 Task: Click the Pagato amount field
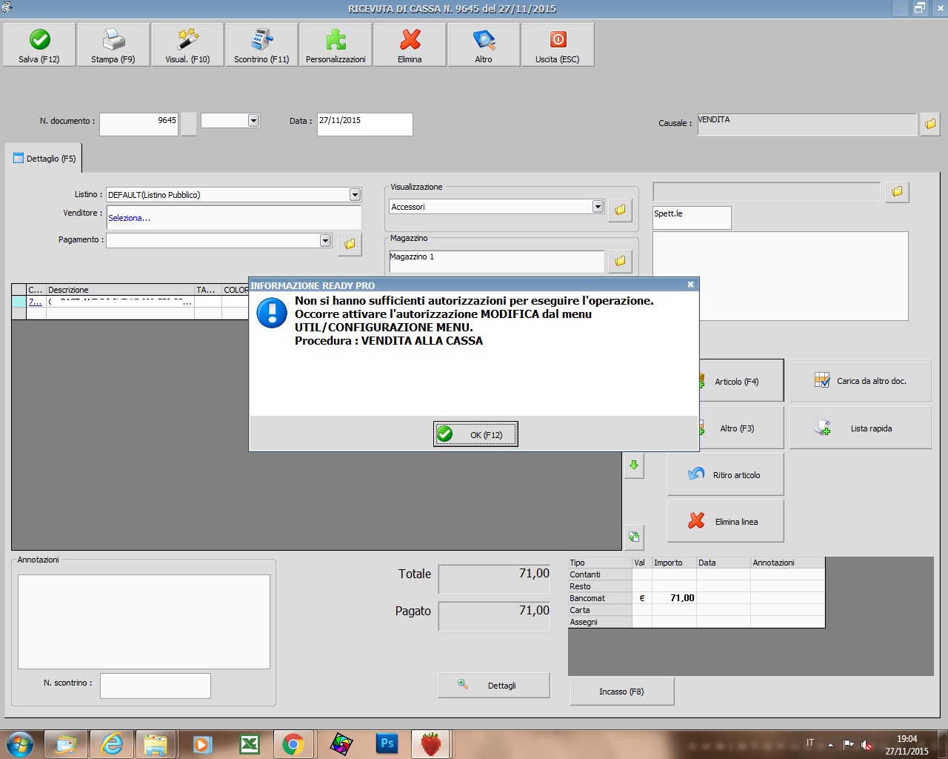[494, 616]
